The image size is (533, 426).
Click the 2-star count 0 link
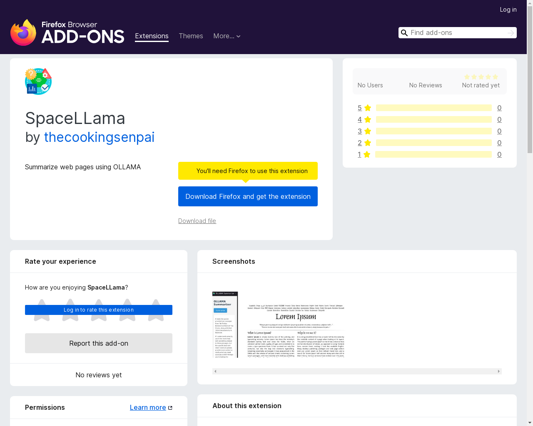point(499,143)
